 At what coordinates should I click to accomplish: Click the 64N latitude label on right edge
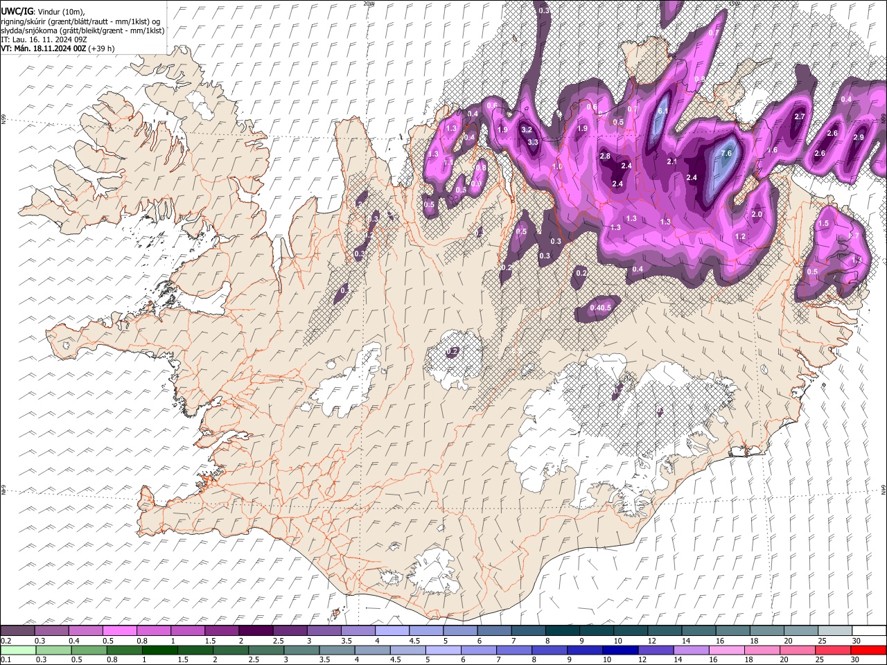coord(884,489)
